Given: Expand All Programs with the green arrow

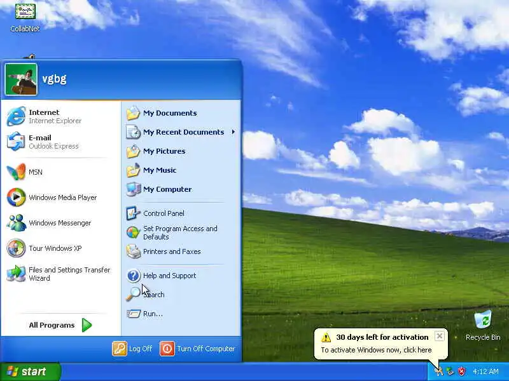Looking at the screenshot, I should (87, 325).
